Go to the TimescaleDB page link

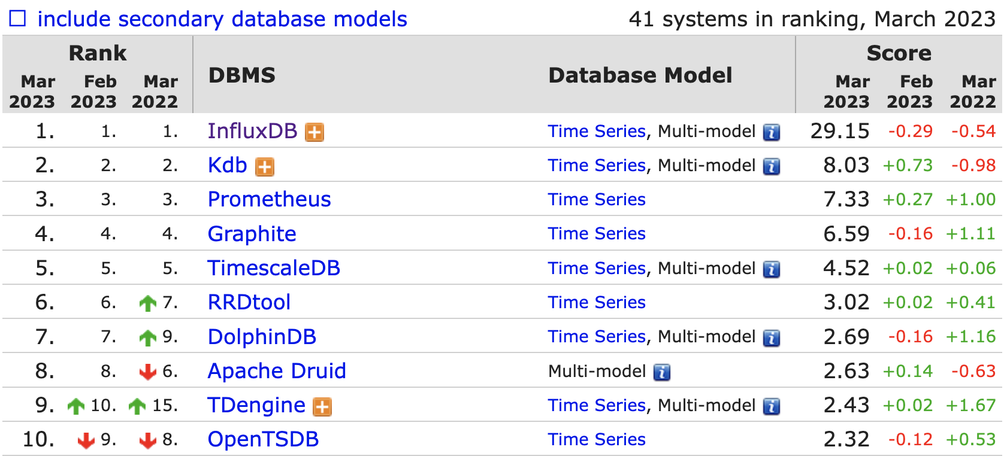pyautogui.click(x=274, y=268)
